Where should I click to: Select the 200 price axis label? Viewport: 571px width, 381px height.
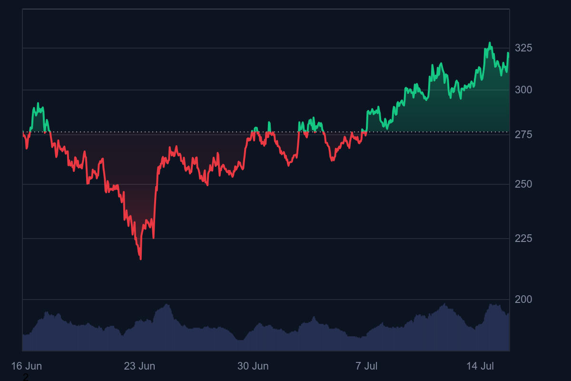(523, 300)
